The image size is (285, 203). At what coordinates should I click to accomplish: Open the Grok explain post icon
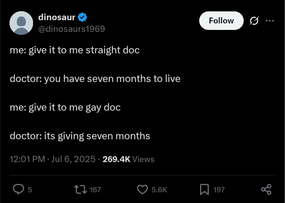click(254, 21)
